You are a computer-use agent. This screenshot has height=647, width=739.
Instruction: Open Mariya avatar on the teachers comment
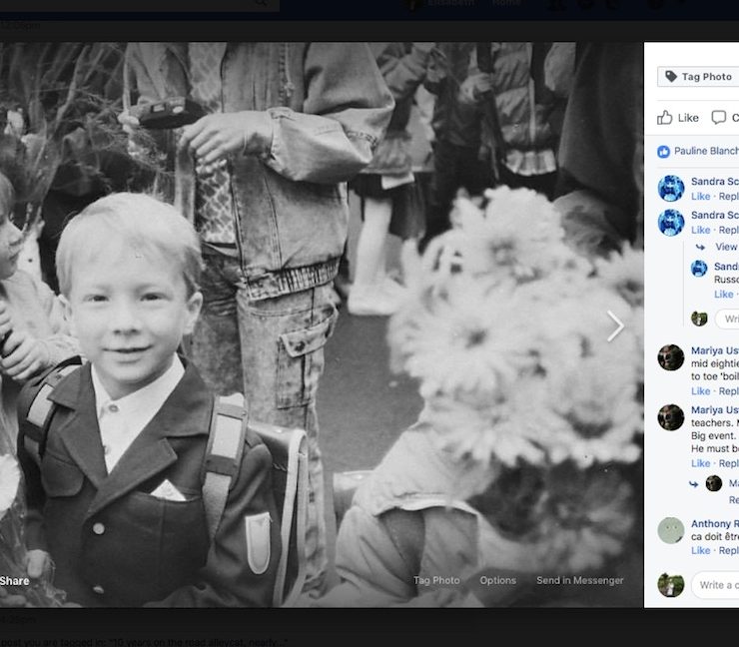671,417
